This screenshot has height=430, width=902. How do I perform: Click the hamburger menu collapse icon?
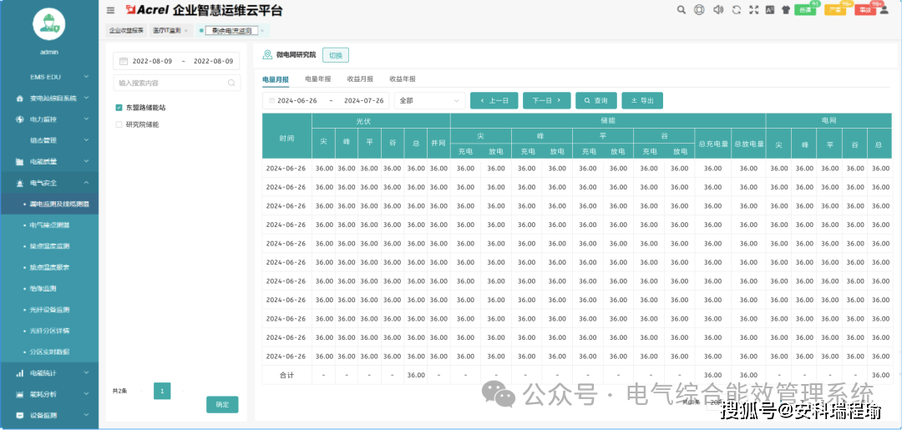(x=111, y=10)
